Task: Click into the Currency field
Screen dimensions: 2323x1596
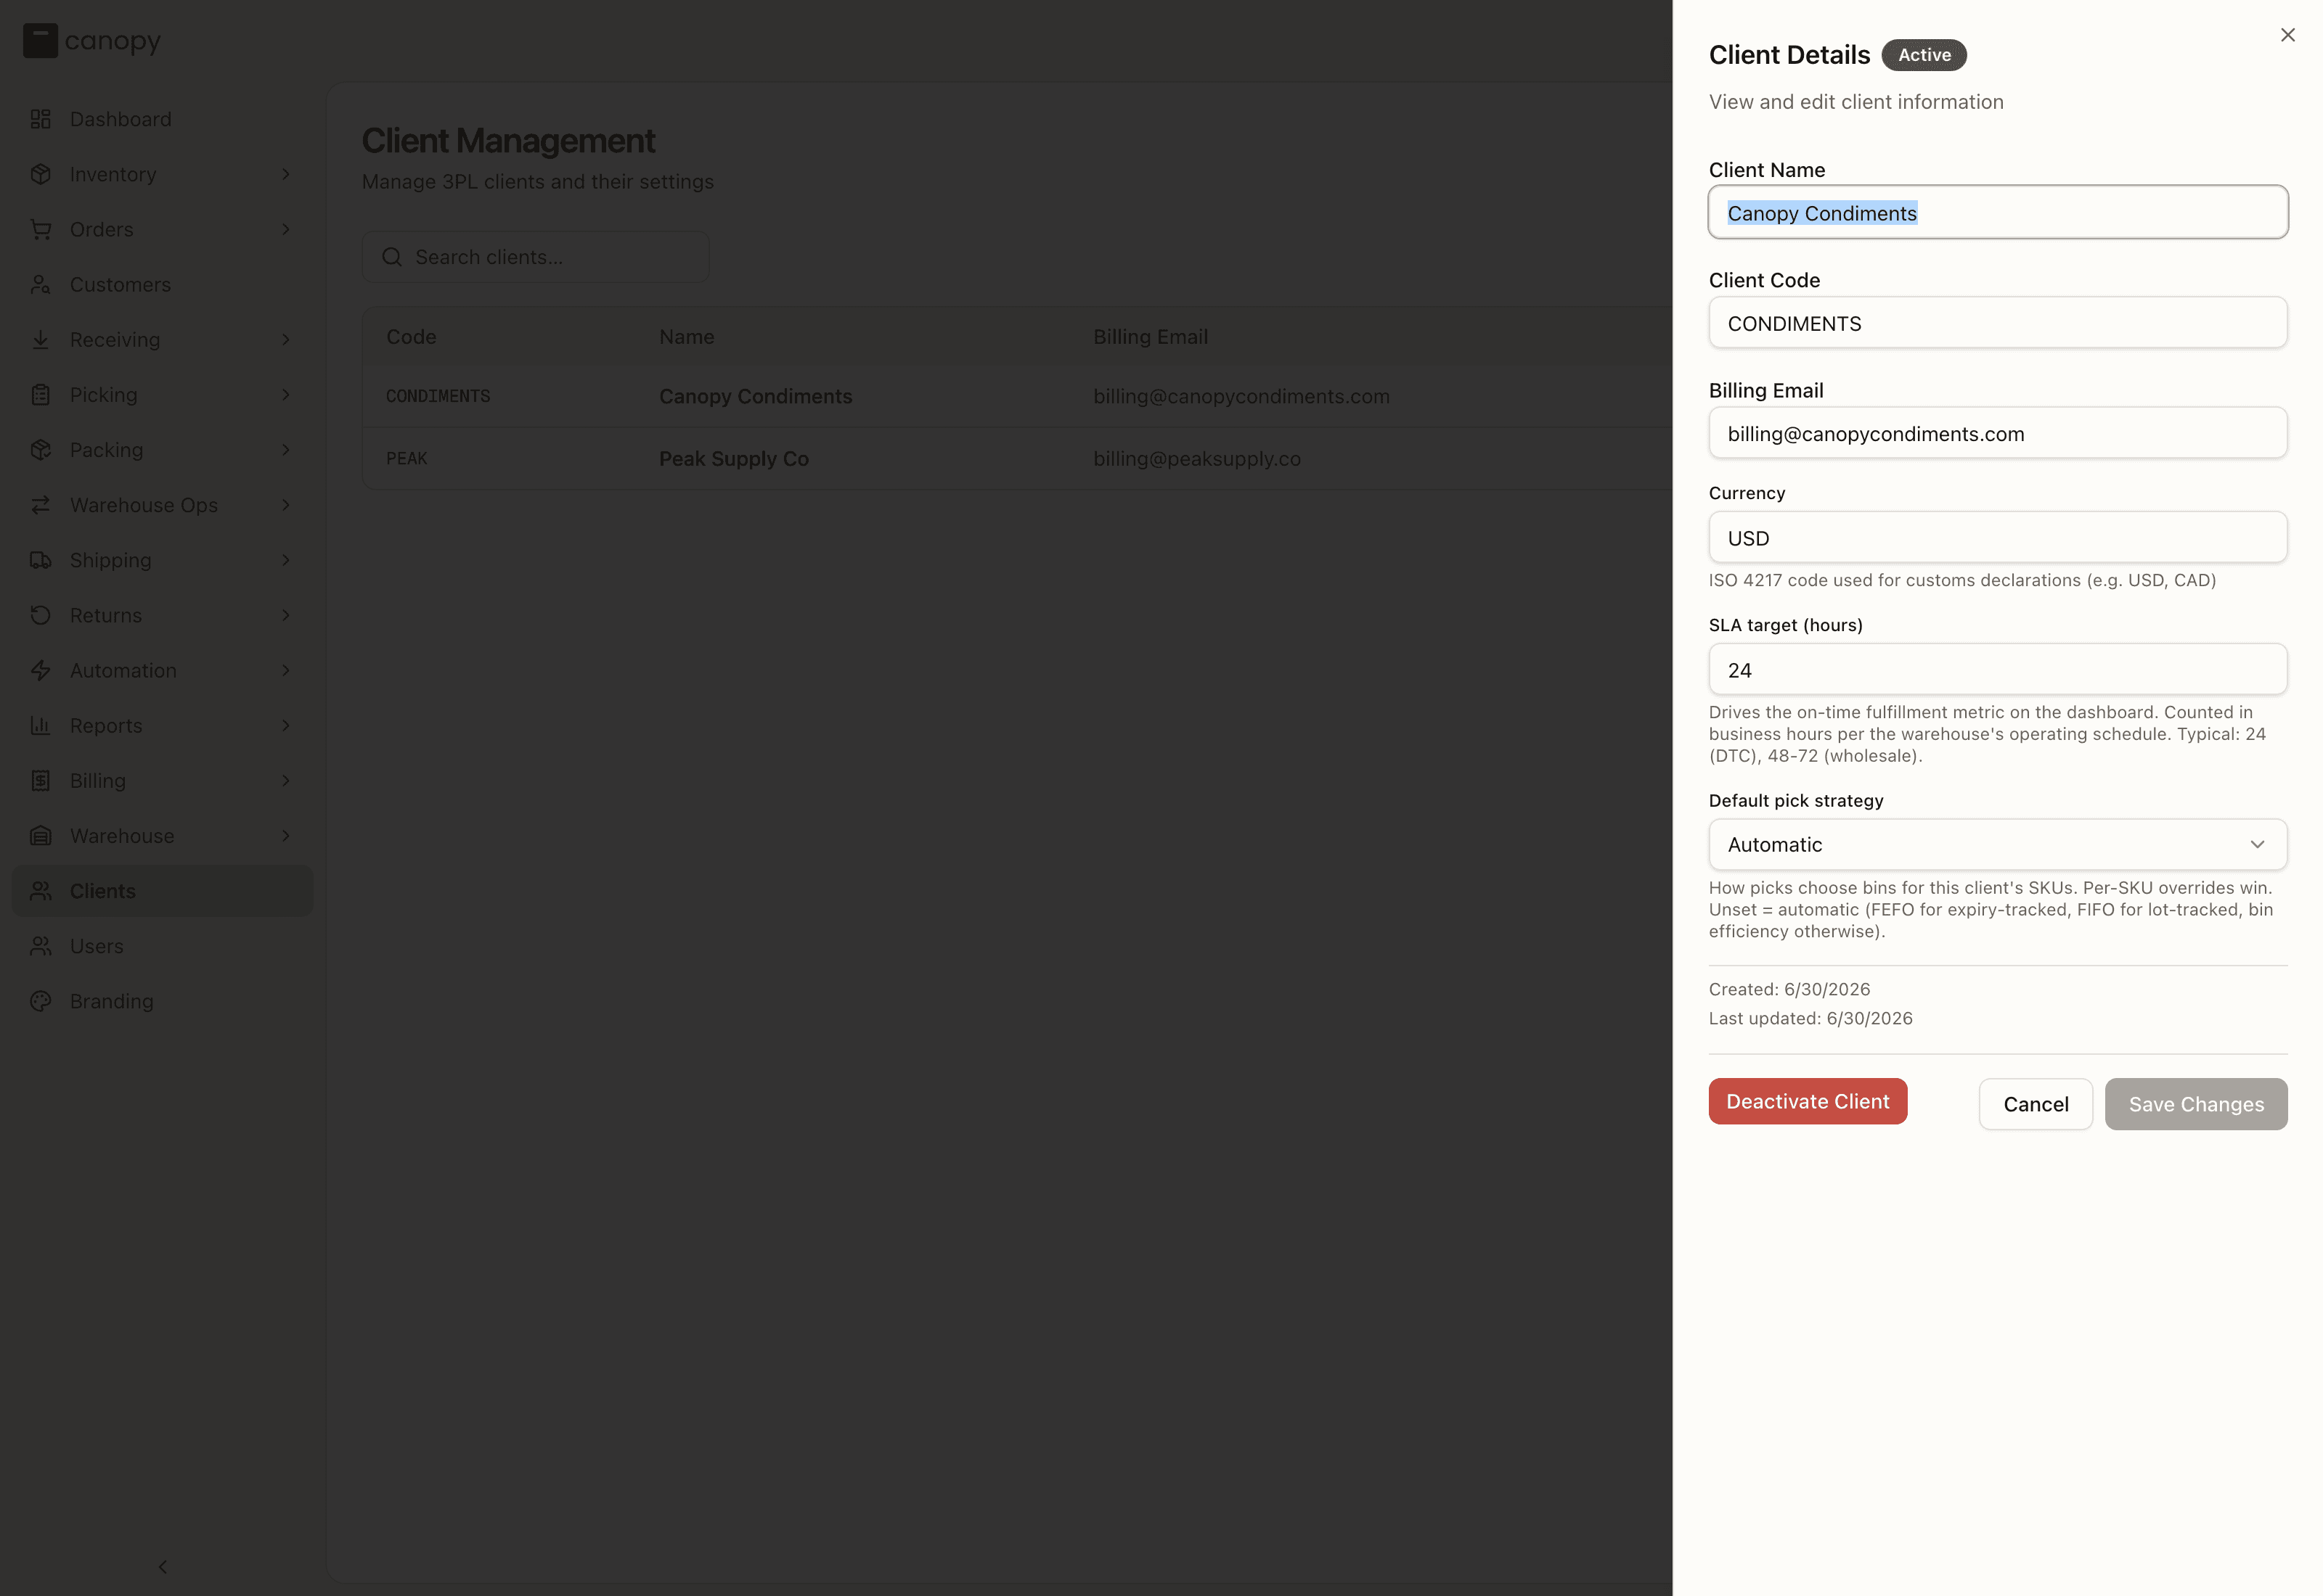Action: click(1997, 537)
